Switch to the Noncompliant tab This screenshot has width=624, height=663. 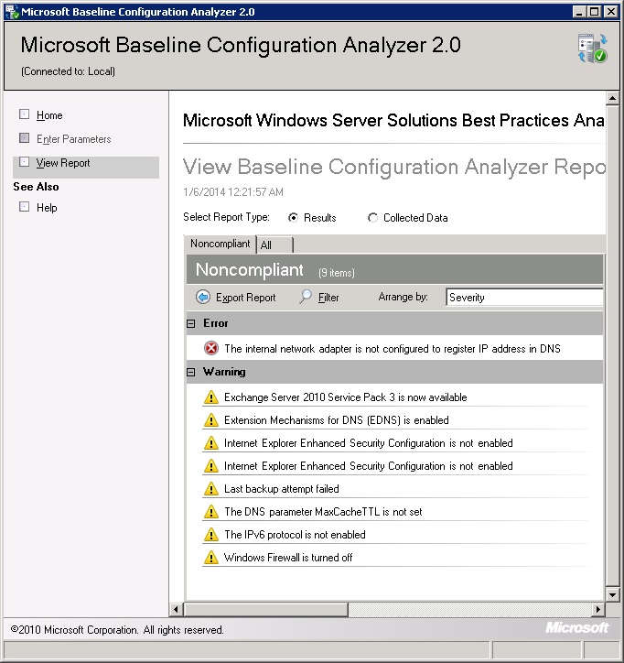(x=221, y=244)
